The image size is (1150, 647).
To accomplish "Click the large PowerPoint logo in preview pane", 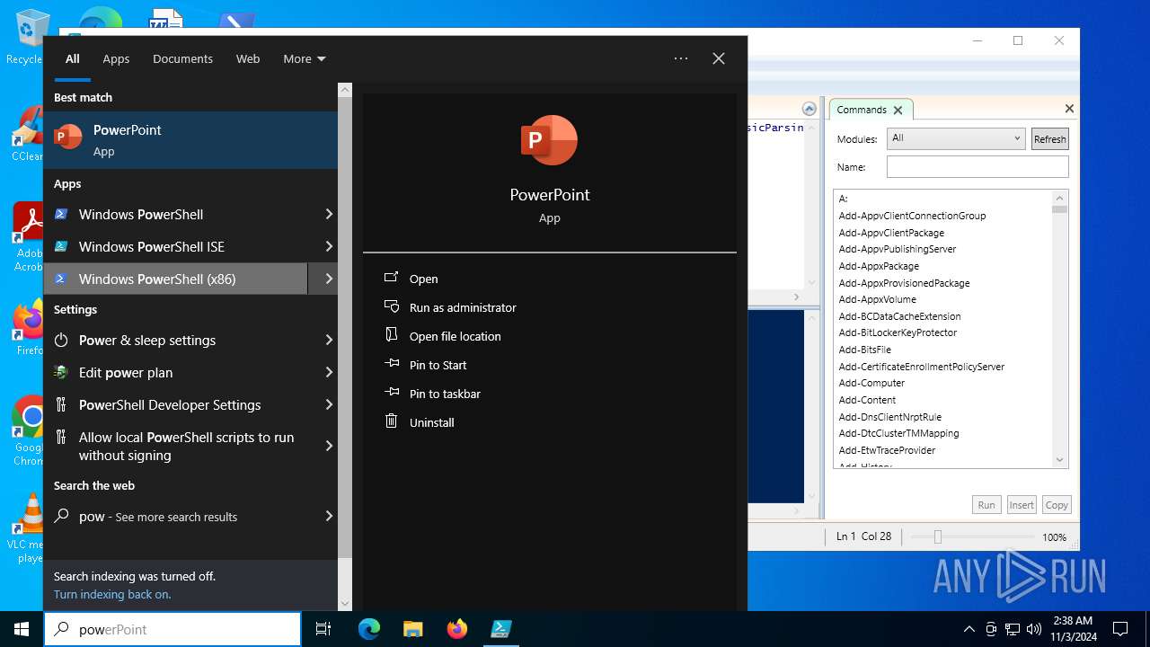I will 549,140.
